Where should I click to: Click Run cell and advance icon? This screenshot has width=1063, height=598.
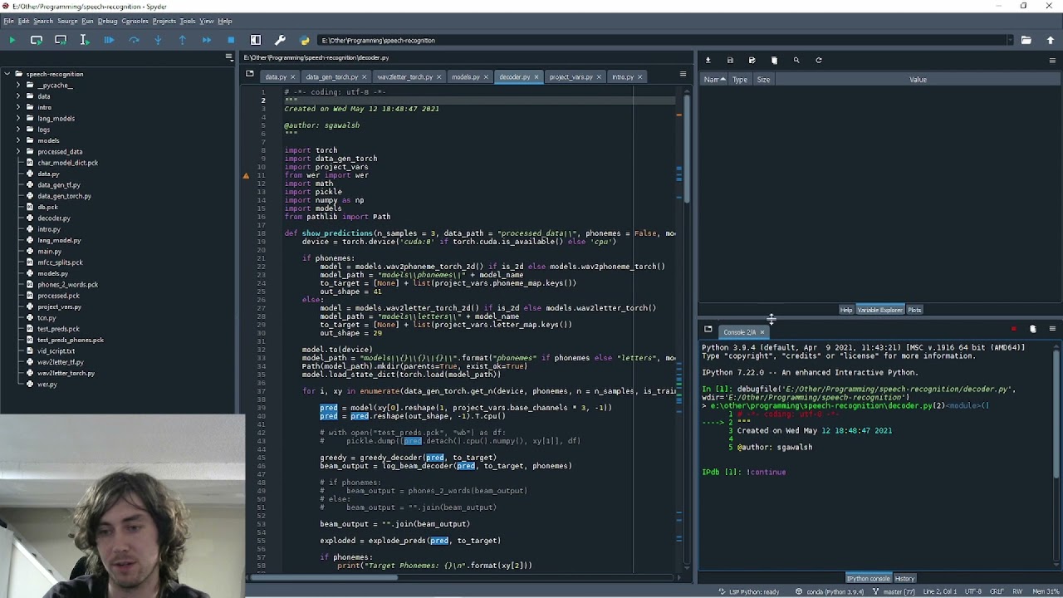click(x=61, y=40)
